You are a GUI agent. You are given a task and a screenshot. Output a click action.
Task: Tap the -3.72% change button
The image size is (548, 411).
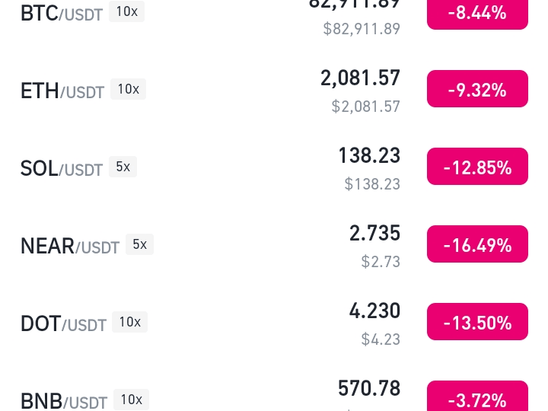click(x=477, y=396)
